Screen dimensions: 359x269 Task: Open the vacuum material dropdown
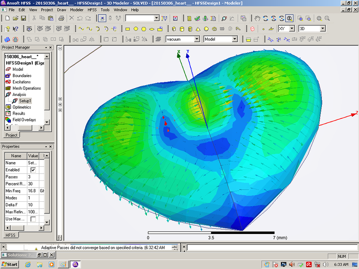click(197, 39)
